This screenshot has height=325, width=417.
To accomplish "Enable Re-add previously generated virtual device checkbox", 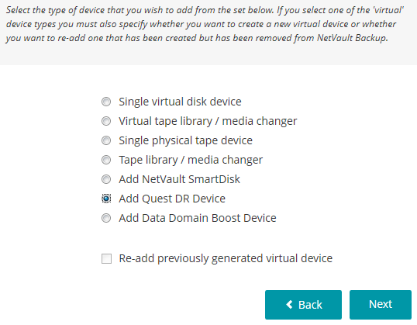I will (x=106, y=259).
